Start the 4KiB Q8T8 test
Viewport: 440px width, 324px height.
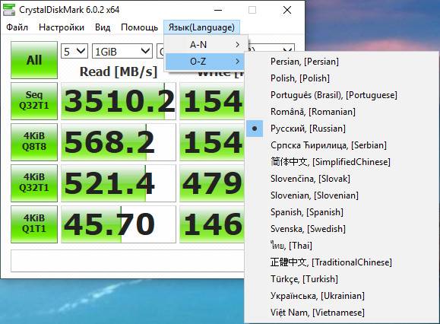click(x=34, y=142)
